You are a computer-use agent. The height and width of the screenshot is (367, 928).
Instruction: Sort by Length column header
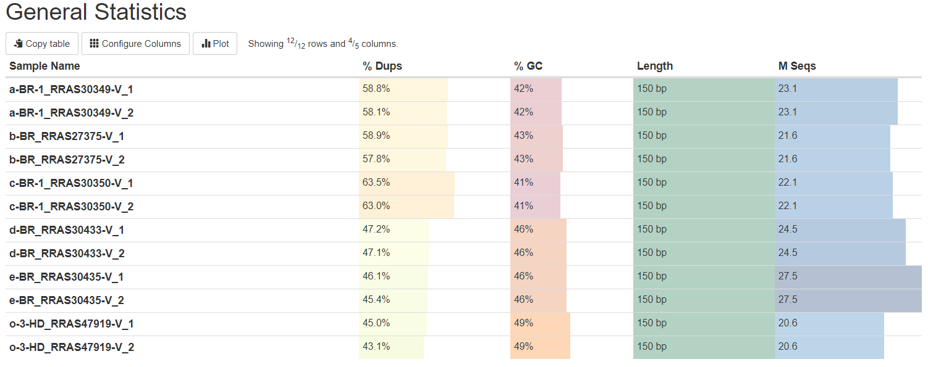click(655, 66)
